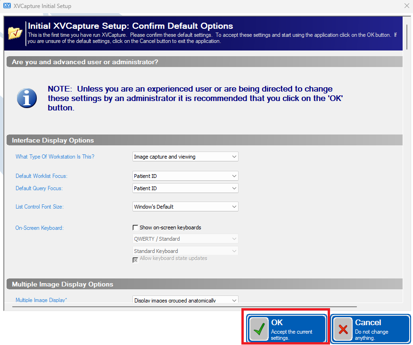Viewport: 413px width, 345px height.
Task: Click the 'Default Query Focus:' label
Action: pyautogui.click(x=39, y=188)
